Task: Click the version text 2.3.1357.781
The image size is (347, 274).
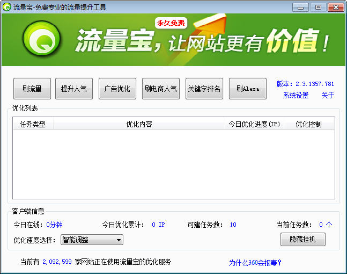Action: pyautogui.click(x=314, y=84)
